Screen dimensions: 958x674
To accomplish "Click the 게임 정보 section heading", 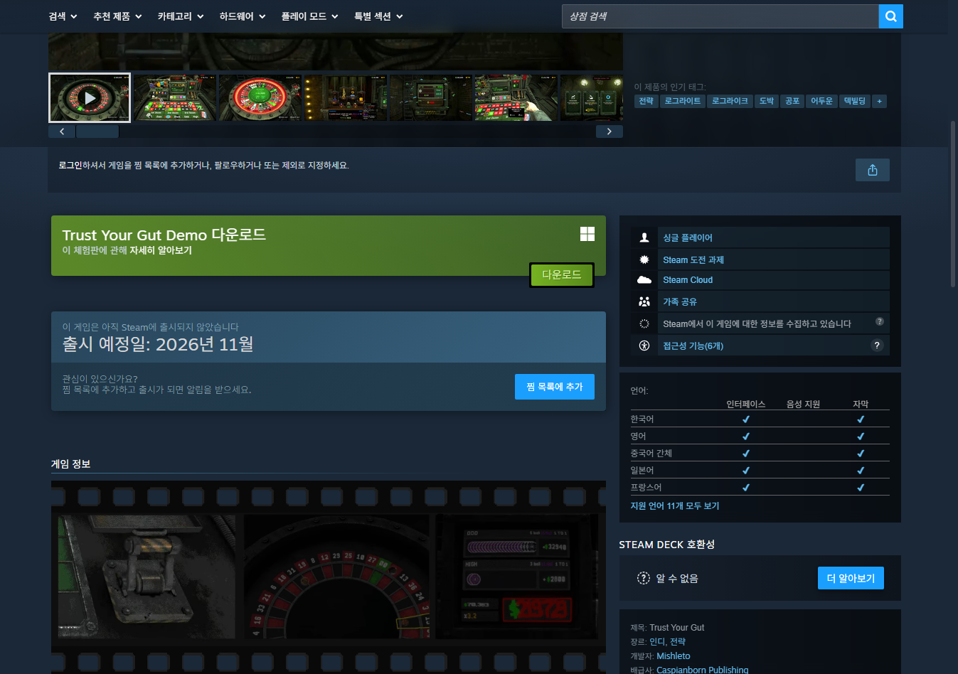I will [70, 464].
